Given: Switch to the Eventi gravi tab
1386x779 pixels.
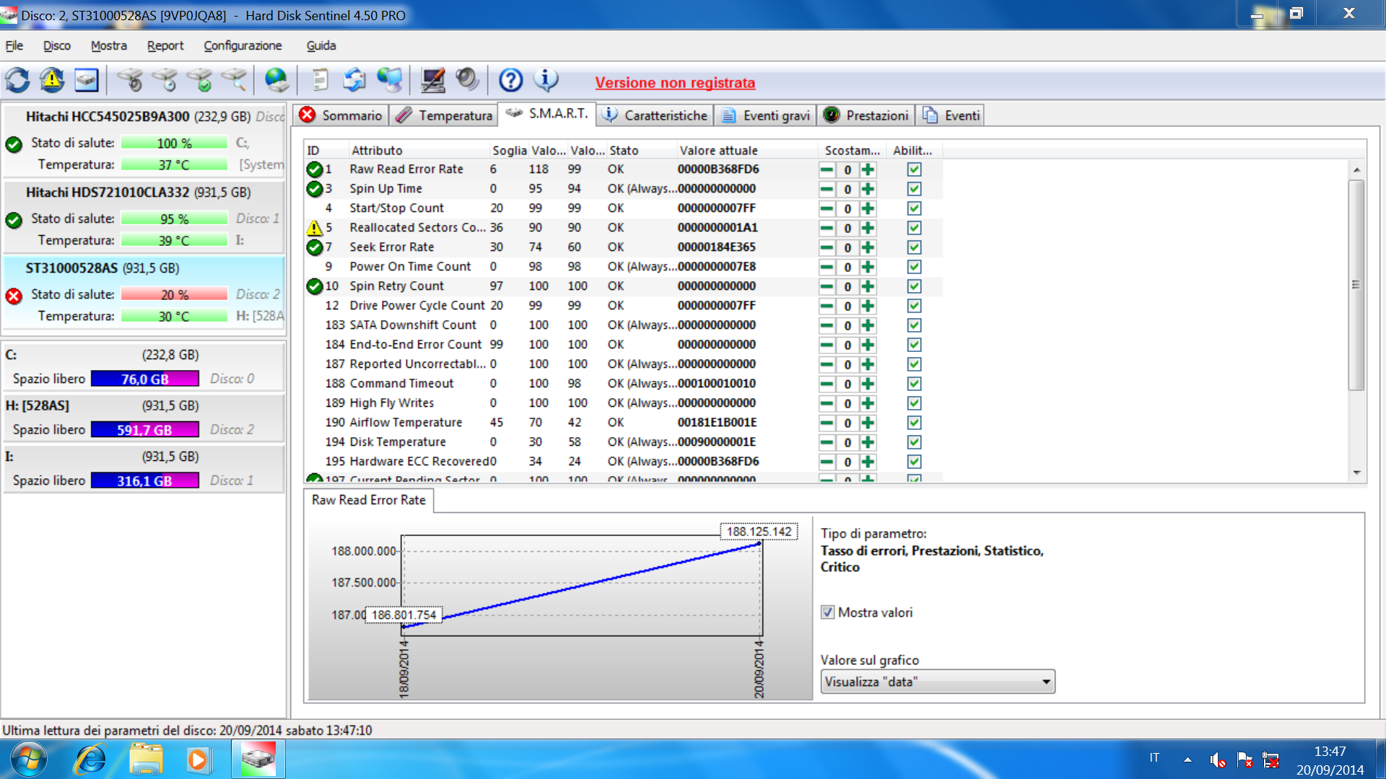Looking at the screenshot, I should (765, 115).
